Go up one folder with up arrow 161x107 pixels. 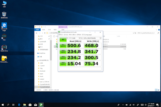(x=45, y=33)
